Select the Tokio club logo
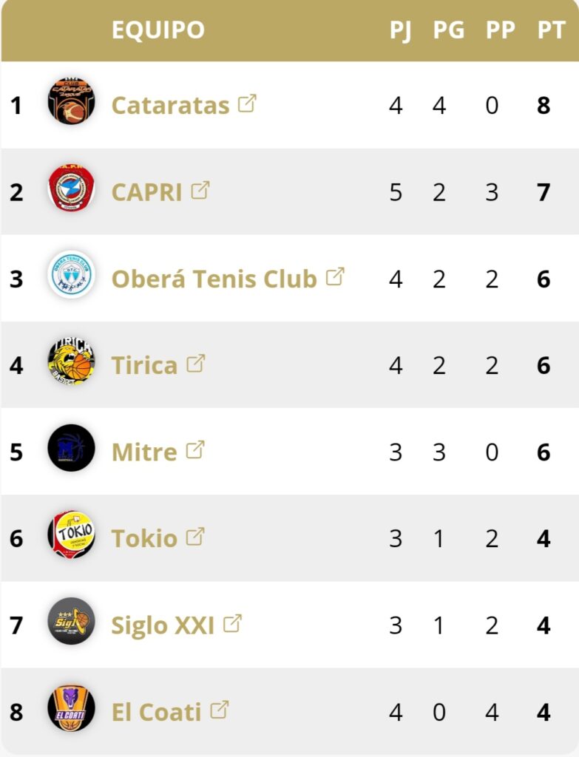579x757 pixels. (x=72, y=534)
